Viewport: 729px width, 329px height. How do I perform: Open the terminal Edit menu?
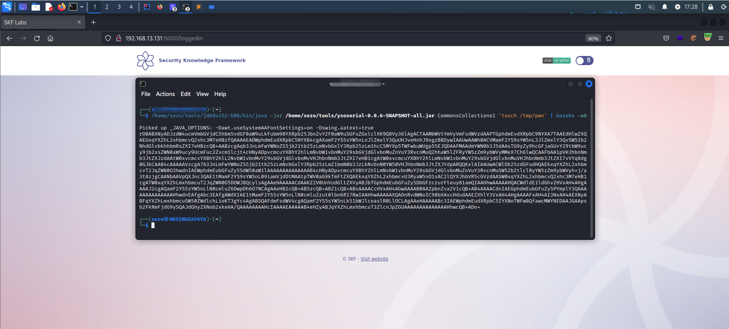[186, 94]
